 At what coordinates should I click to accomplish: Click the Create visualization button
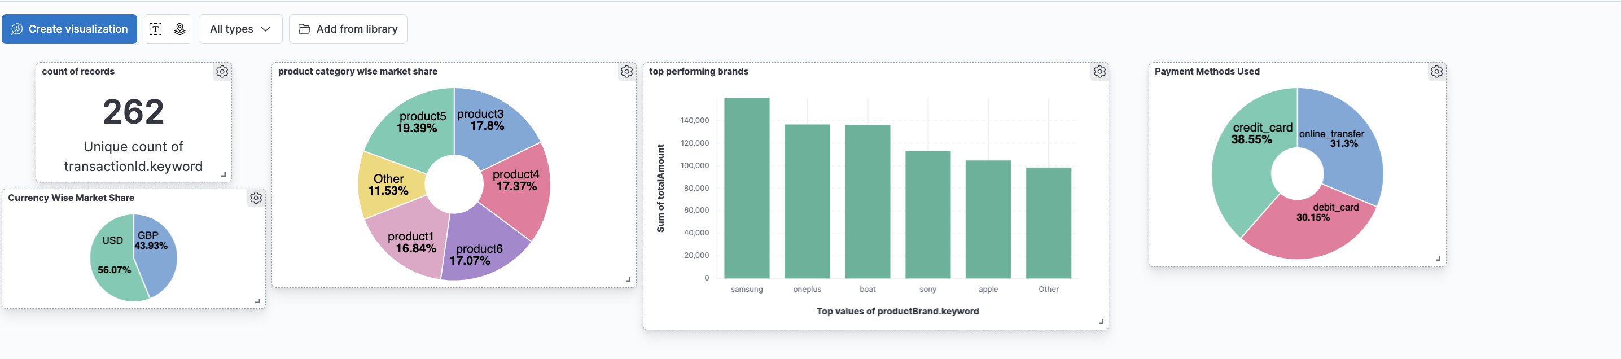[69, 29]
